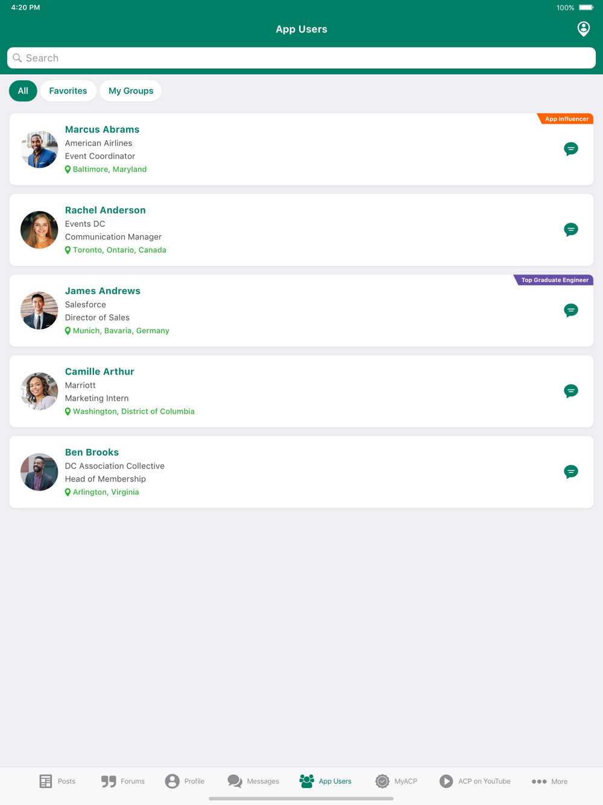Open ACP on YouTube tab
This screenshot has width=603, height=805.
[x=475, y=781]
